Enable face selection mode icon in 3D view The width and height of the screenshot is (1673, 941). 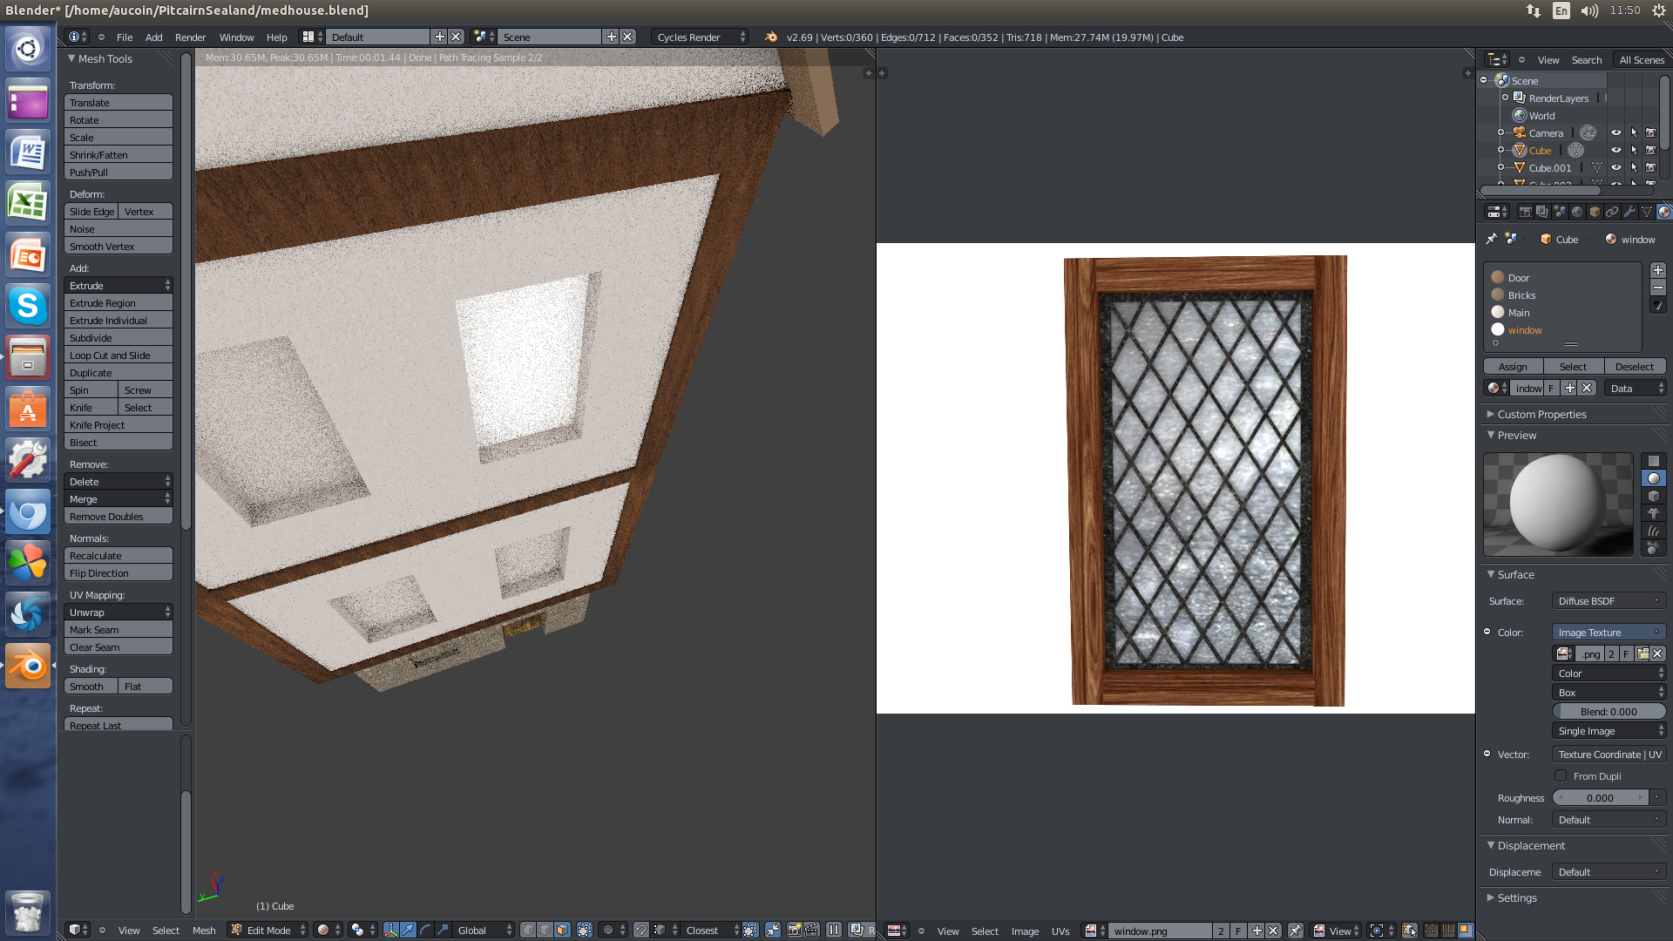click(562, 930)
